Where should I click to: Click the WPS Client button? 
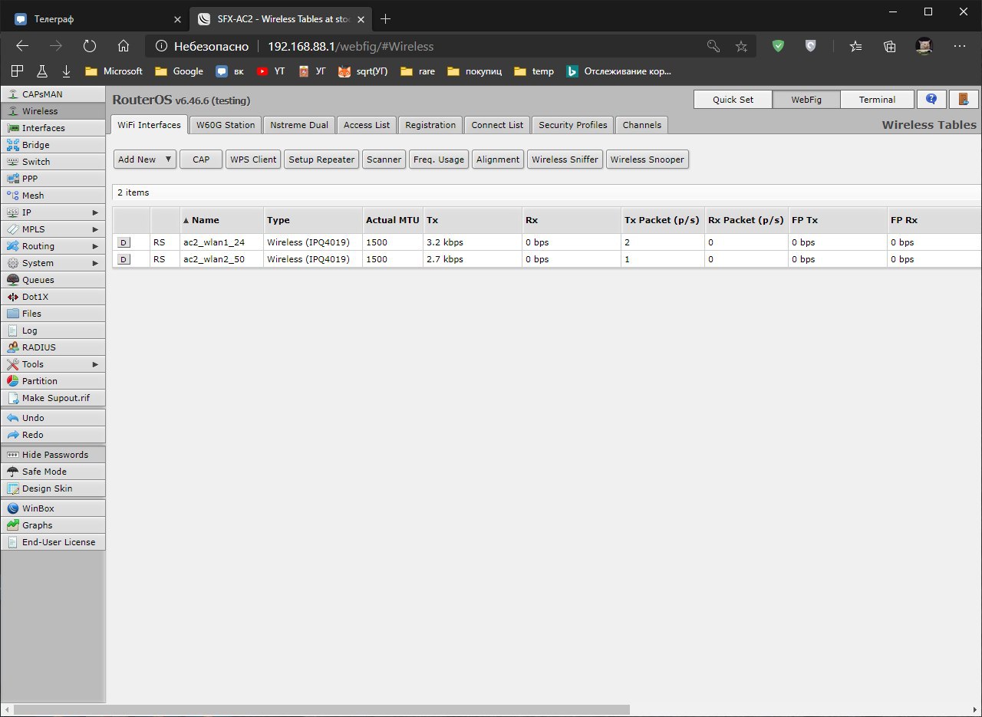(254, 160)
